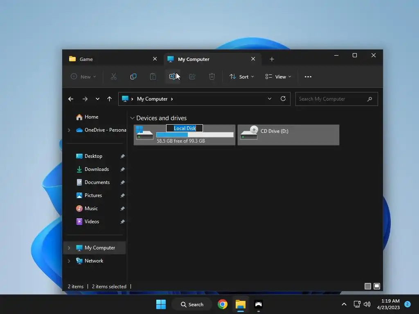Image resolution: width=419 pixels, height=314 pixels.
Task: Click My Computer breadcrumb in address bar
Action: pyautogui.click(x=152, y=99)
